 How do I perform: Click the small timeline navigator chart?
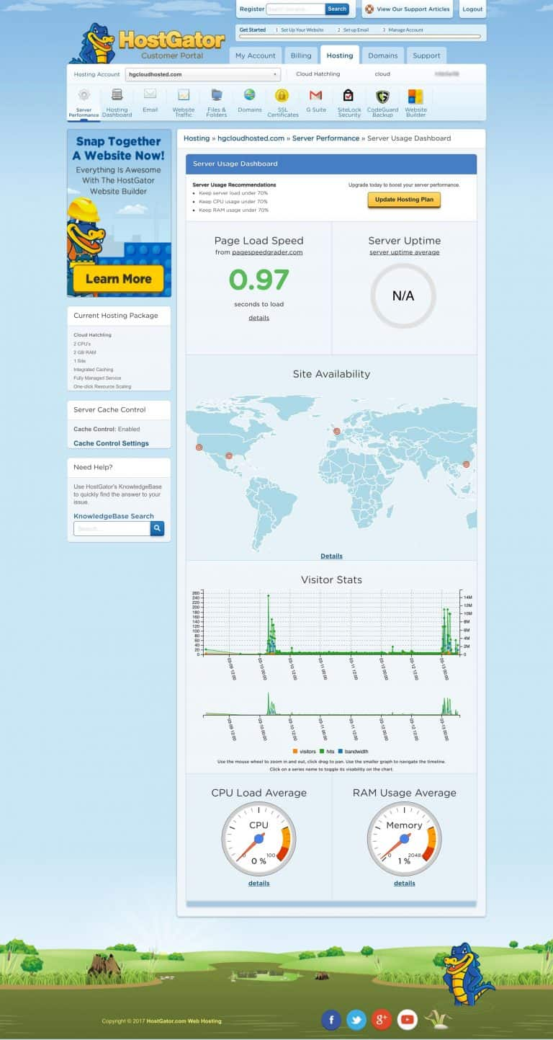tap(332, 704)
